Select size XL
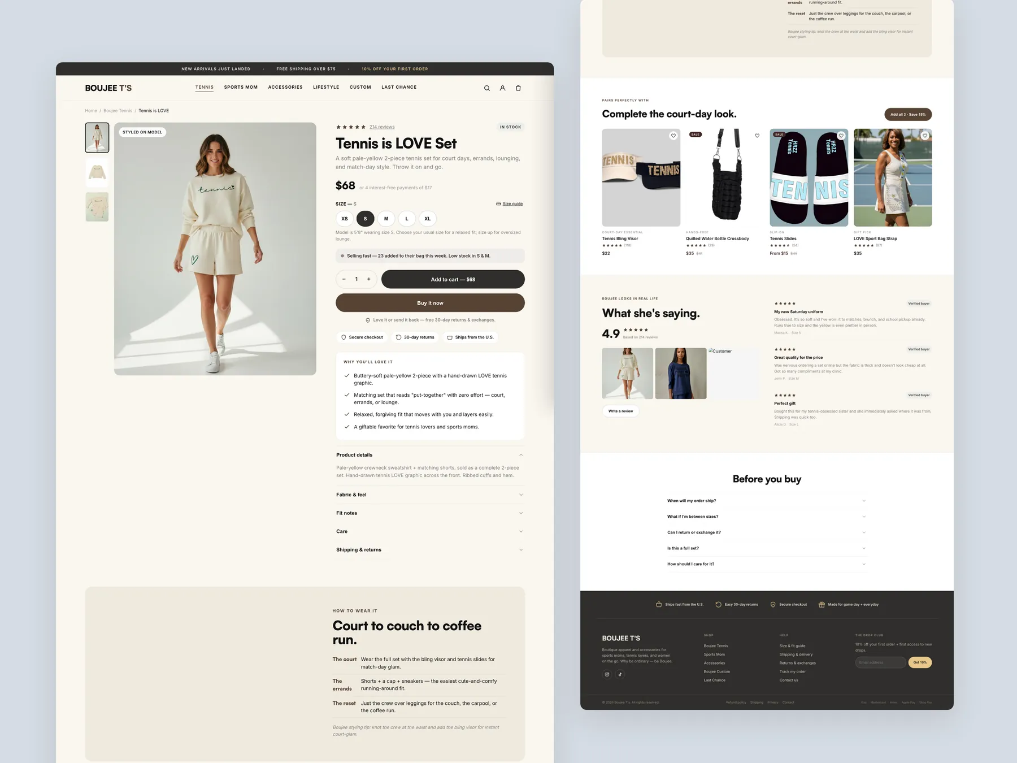This screenshot has height=763, width=1017. [x=428, y=219]
